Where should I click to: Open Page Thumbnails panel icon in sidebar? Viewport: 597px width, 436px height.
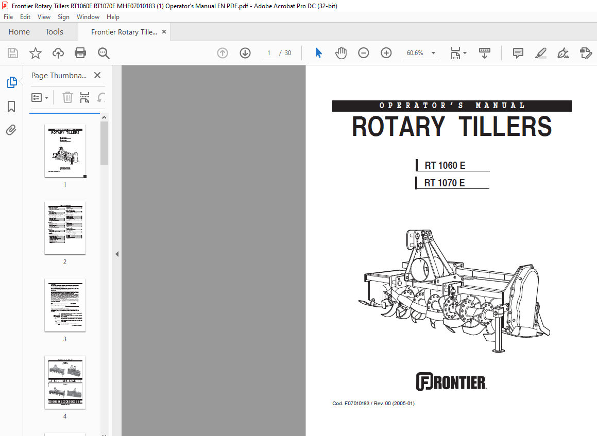coord(12,82)
